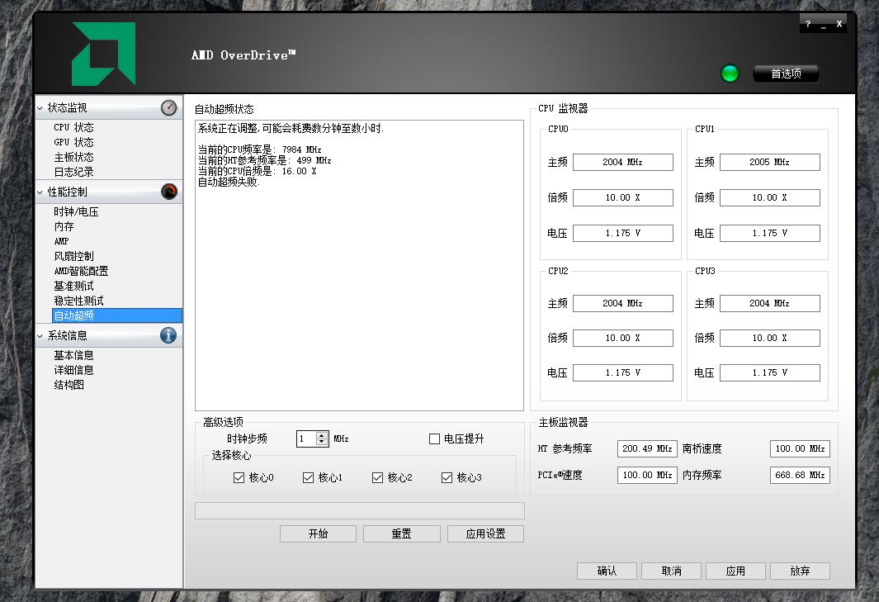
Task: Click the system information blue info icon
Action: pos(168,335)
